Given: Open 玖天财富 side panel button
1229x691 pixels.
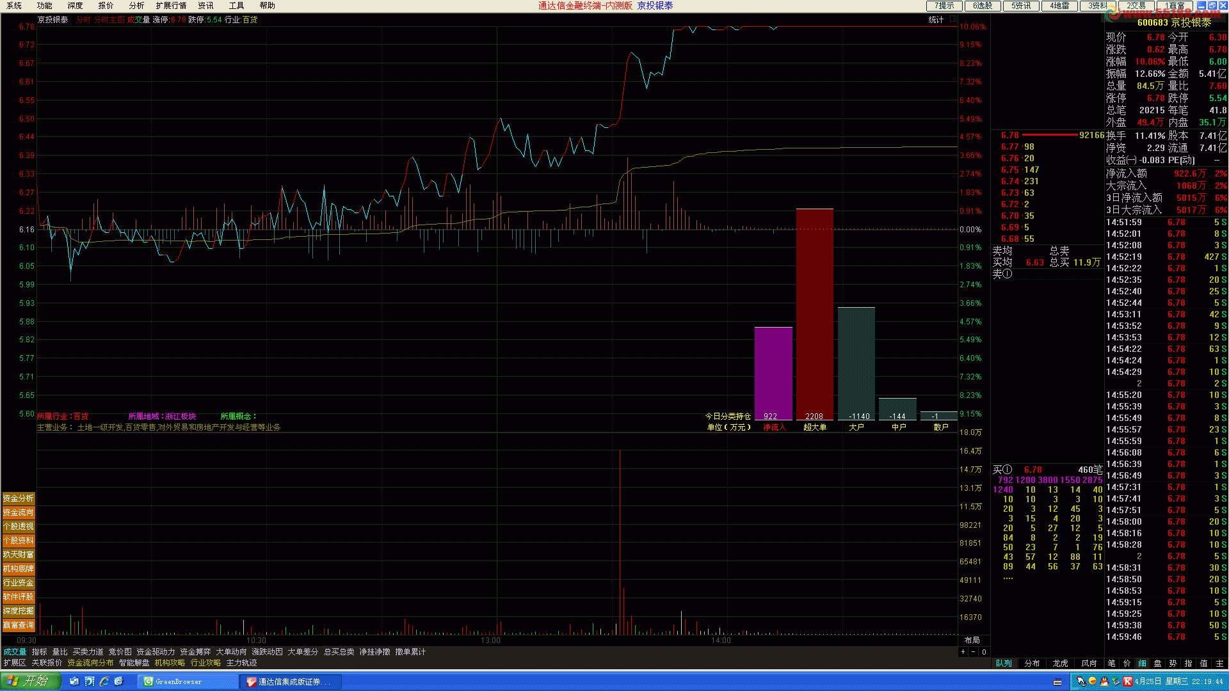Looking at the screenshot, I should coord(19,554).
